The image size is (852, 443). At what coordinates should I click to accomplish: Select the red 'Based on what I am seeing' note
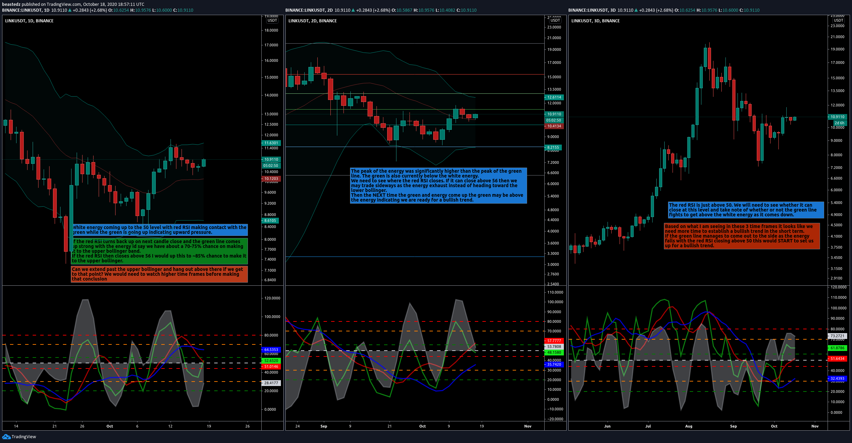point(742,236)
